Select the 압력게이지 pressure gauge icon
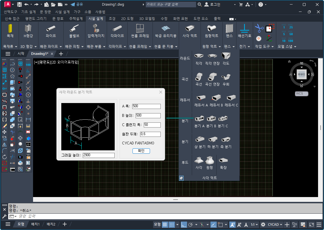Image resolution: width=324 pixels, height=230 pixels. [96, 28]
